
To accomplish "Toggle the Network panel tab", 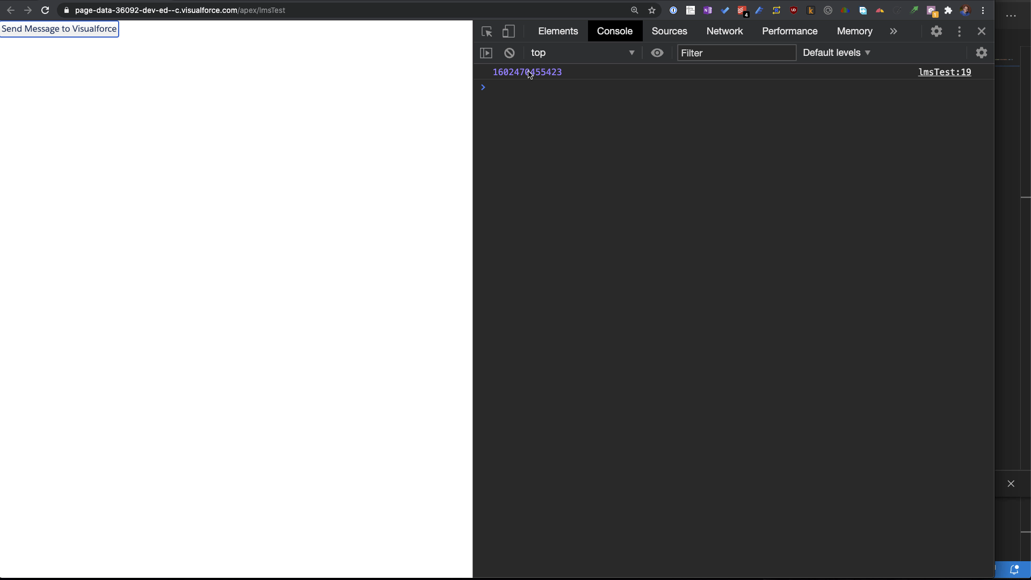I will click(724, 31).
